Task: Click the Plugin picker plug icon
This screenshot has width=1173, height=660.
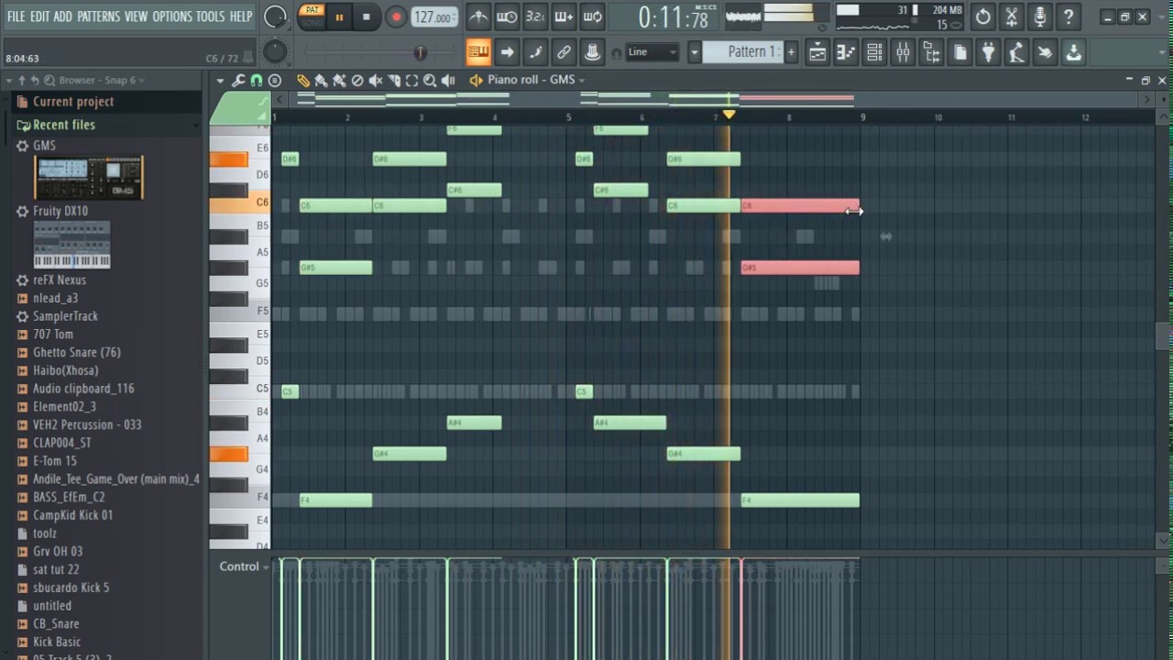Action: pyautogui.click(x=988, y=52)
